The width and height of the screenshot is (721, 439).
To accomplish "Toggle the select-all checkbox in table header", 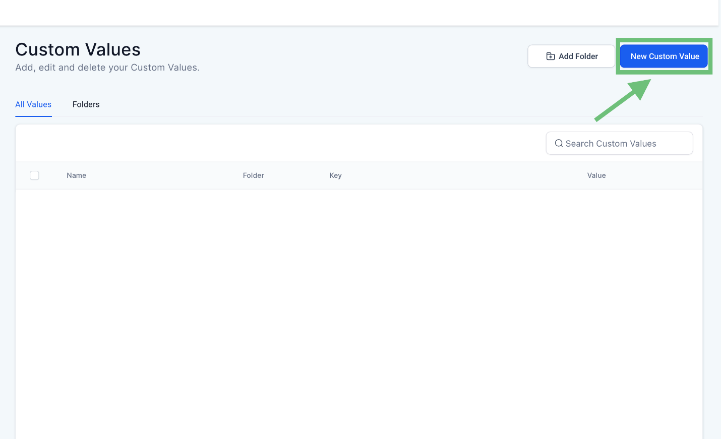I will pyautogui.click(x=34, y=175).
